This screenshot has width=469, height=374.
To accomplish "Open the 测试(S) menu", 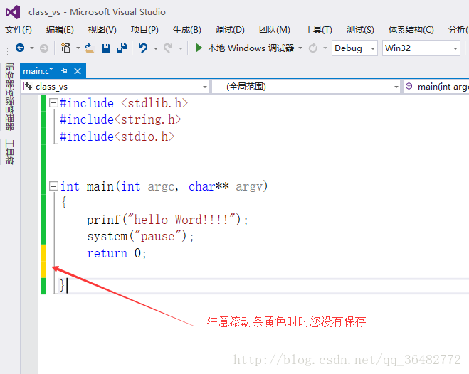I will click(360, 30).
